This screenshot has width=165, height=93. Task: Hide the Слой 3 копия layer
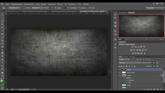point(120,73)
